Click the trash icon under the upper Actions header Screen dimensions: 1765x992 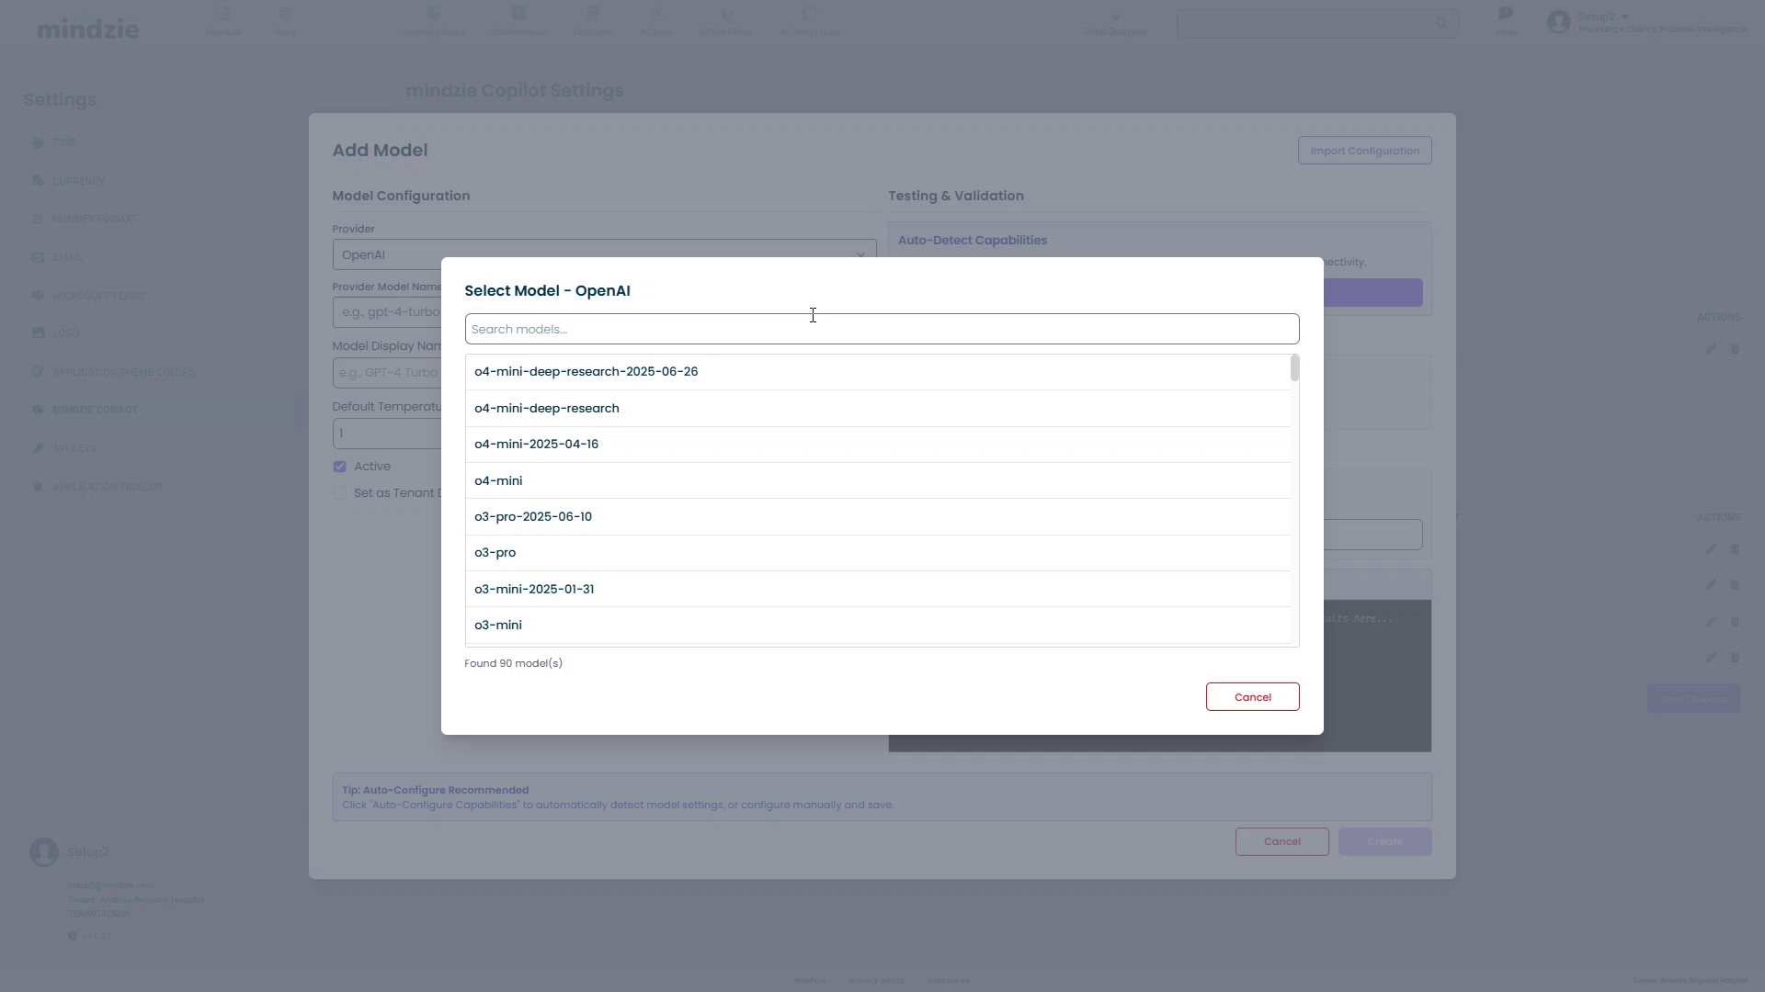coord(1735,349)
